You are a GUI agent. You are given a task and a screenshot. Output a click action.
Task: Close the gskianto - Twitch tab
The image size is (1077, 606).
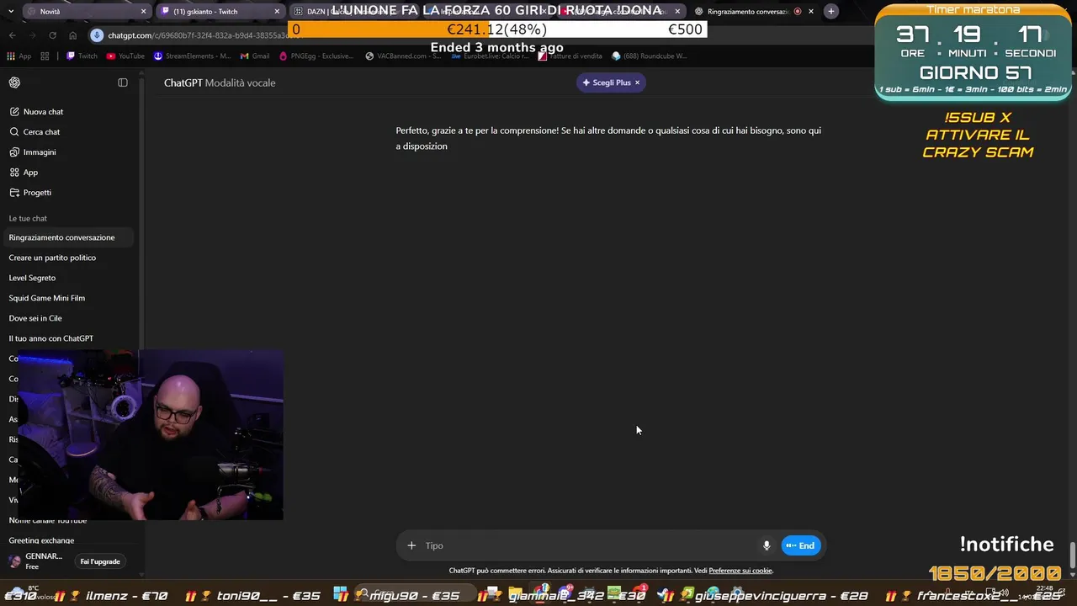click(x=277, y=11)
